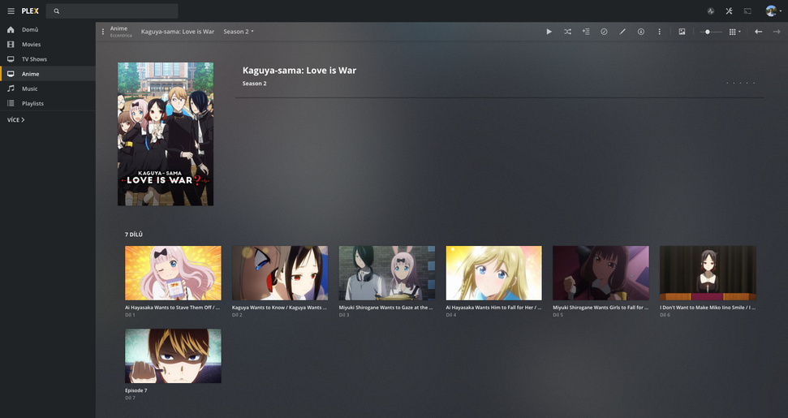Click the search field in the top bar
788x418 pixels.
click(x=112, y=11)
